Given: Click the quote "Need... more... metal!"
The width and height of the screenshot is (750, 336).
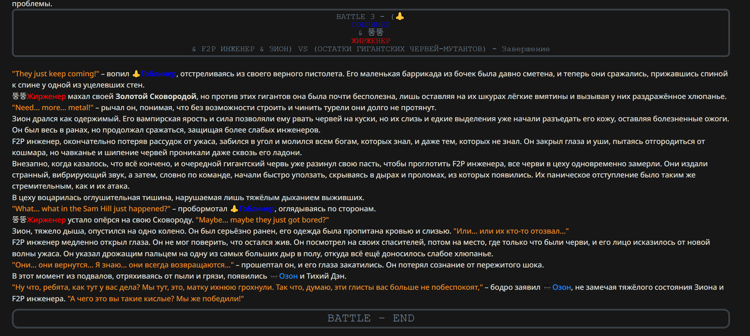Looking at the screenshot, I should (x=53, y=108).
